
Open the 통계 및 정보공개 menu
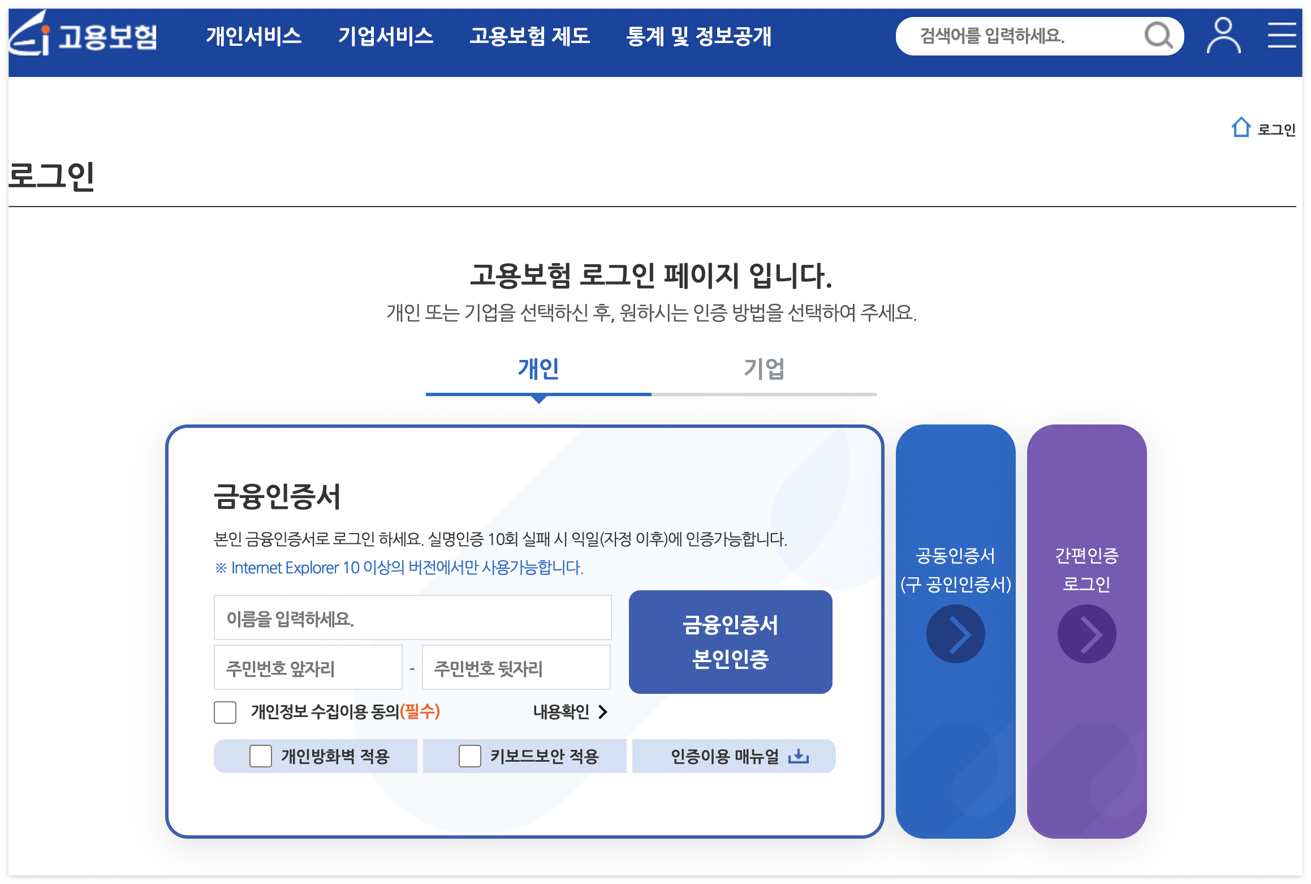click(699, 36)
